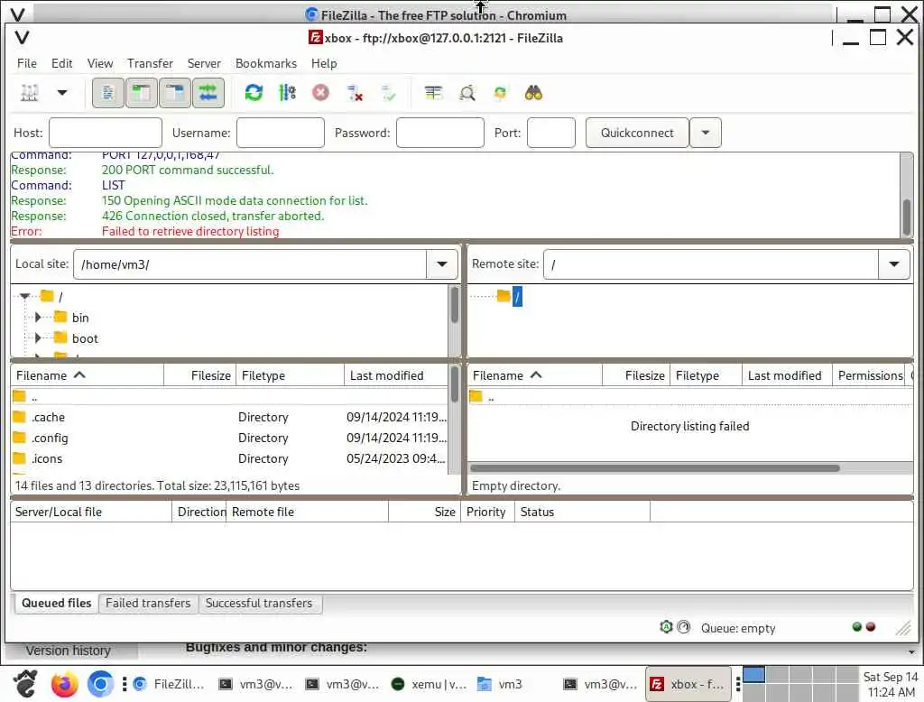This screenshot has width=924, height=702.
Task: Select boot folder in local tree
Action: pos(85,338)
